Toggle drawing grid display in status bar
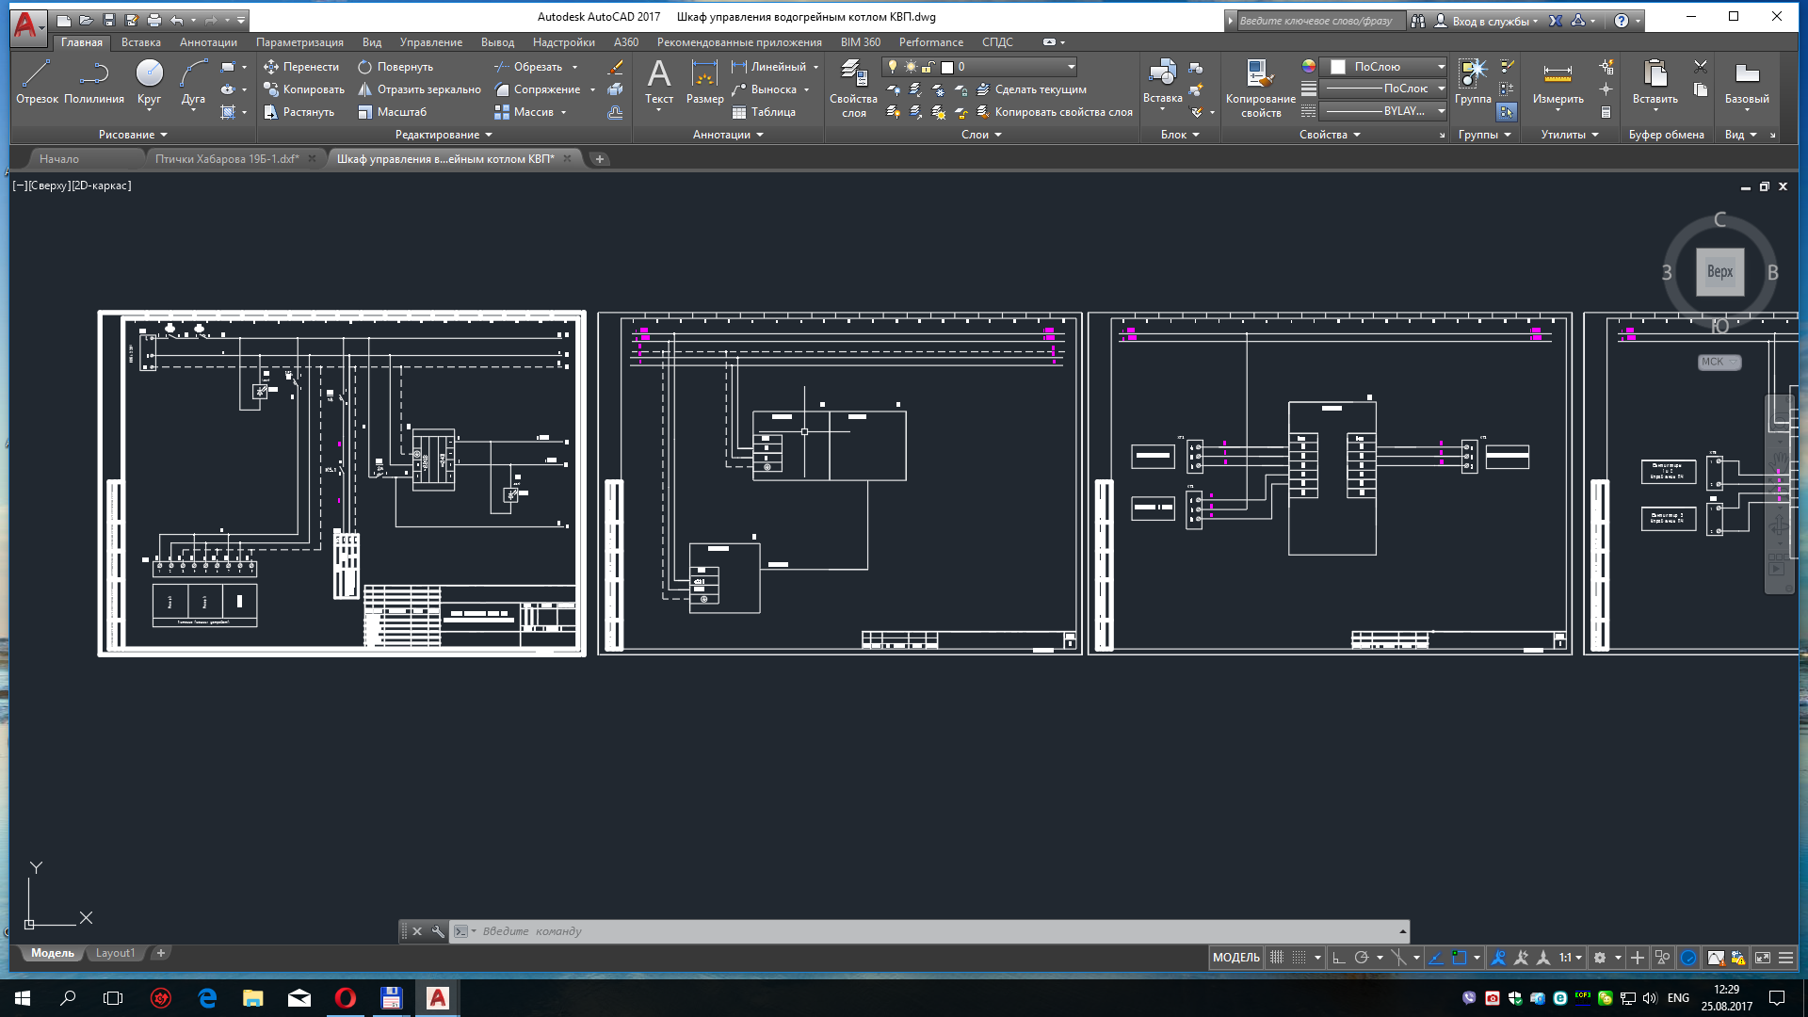1808x1017 pixels. (1277, 958)
